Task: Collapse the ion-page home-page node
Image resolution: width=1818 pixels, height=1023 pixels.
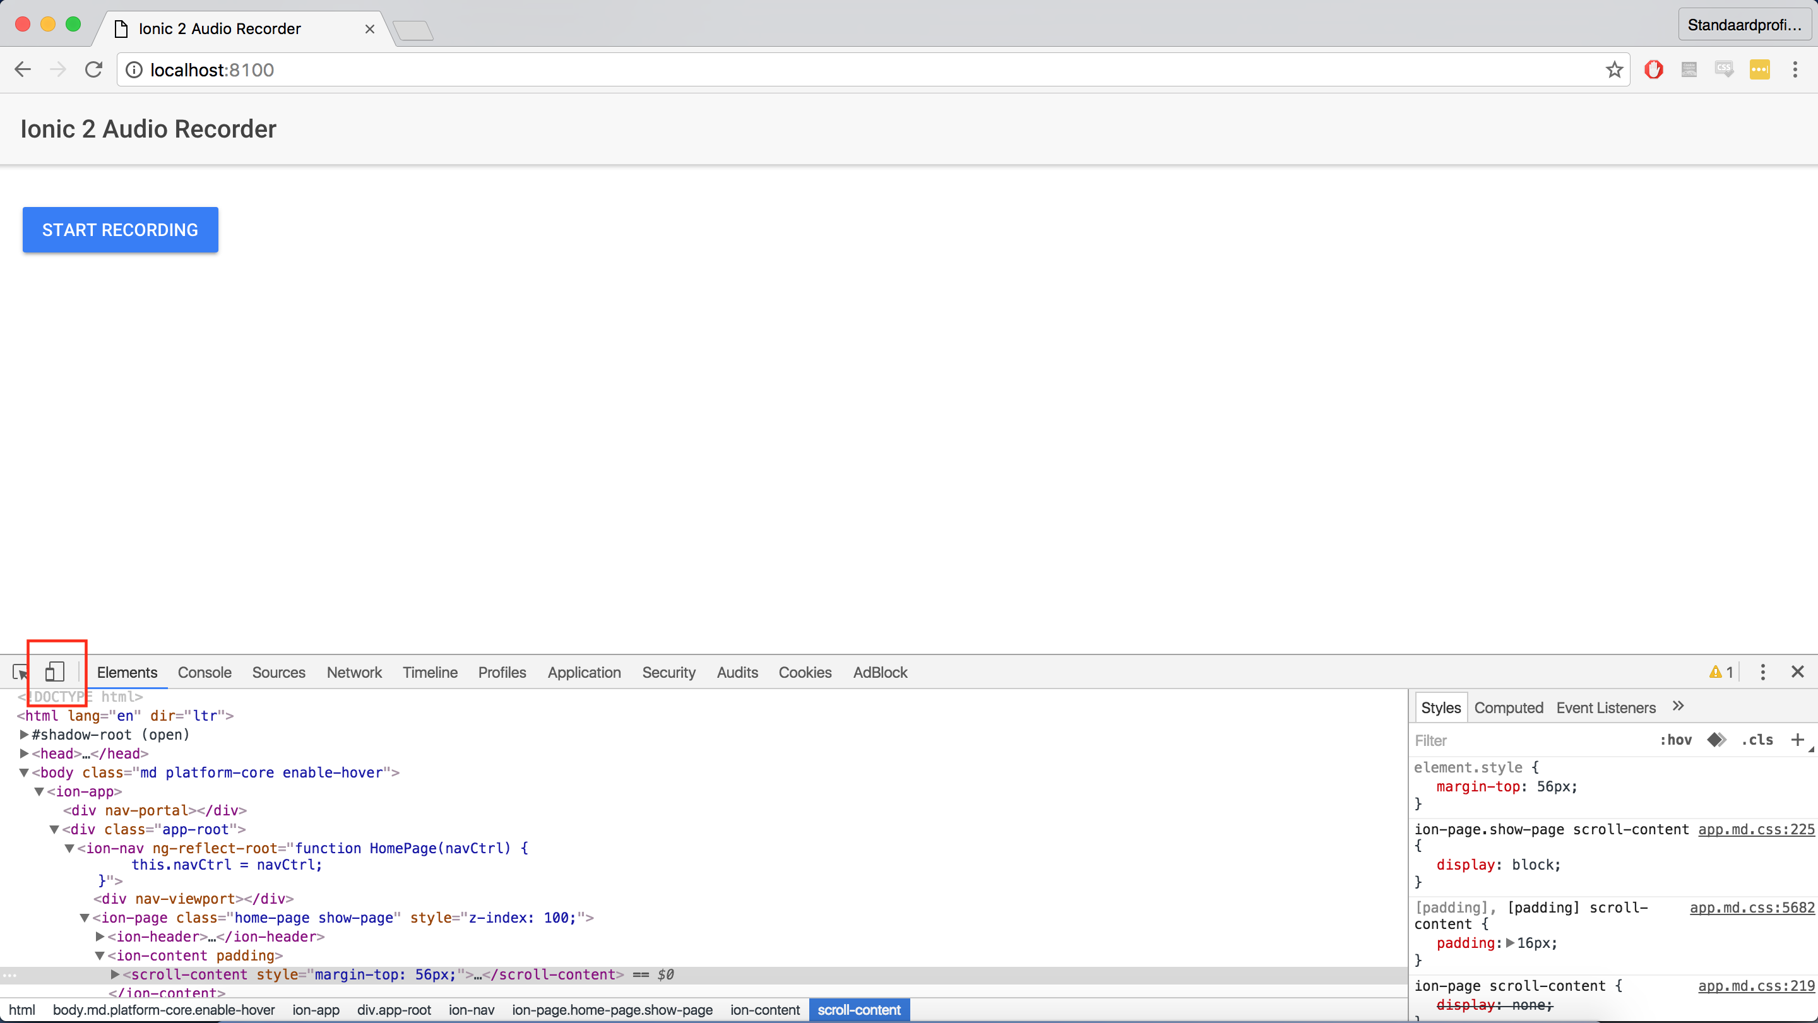Action: (85, 918)
